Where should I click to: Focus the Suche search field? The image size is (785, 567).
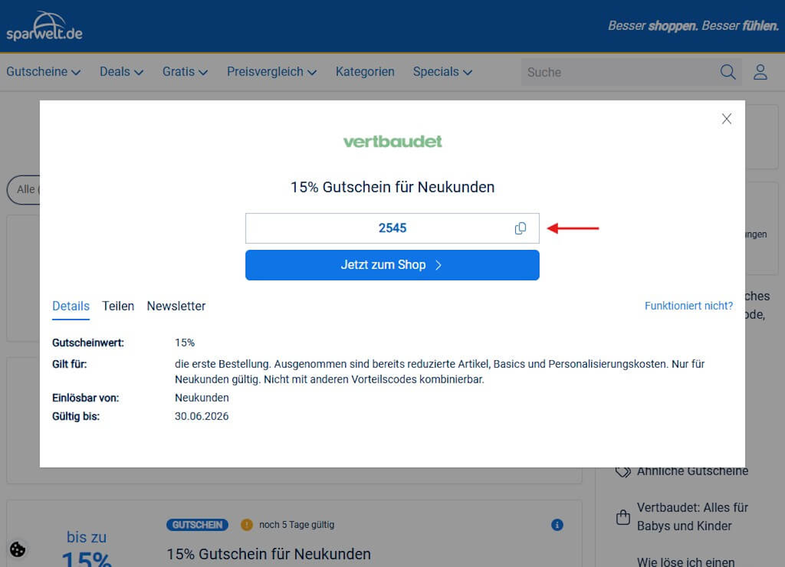point(619,72)
